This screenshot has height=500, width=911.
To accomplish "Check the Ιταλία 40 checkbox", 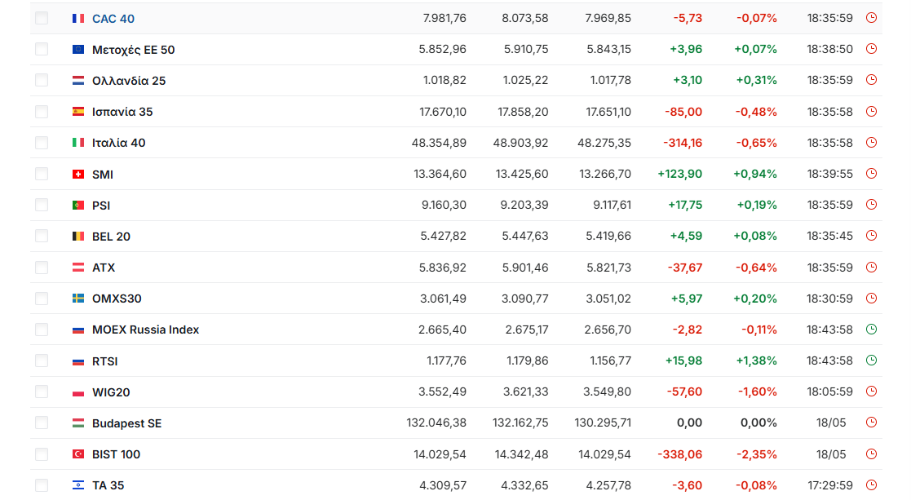I will [x=42, y=143].
